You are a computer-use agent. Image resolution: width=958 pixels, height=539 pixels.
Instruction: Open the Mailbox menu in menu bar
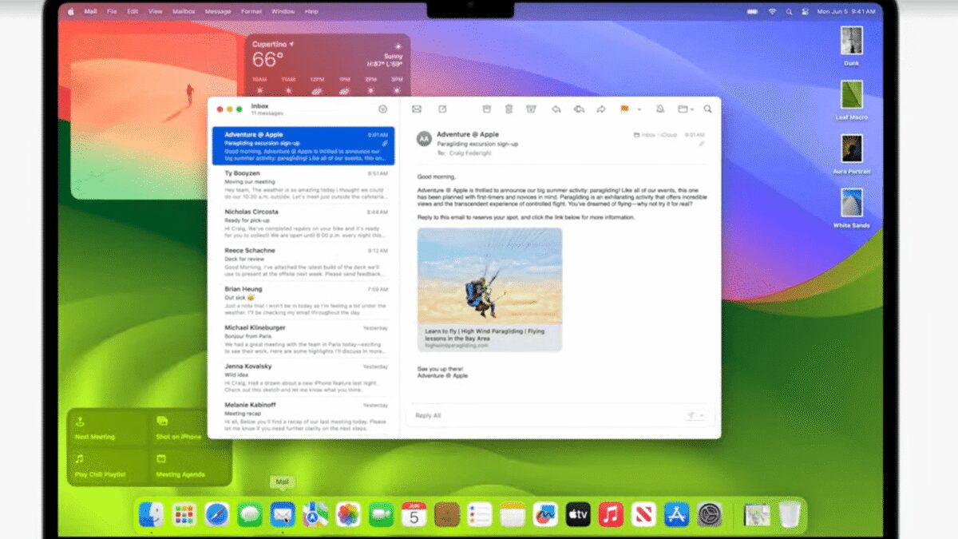183,11
